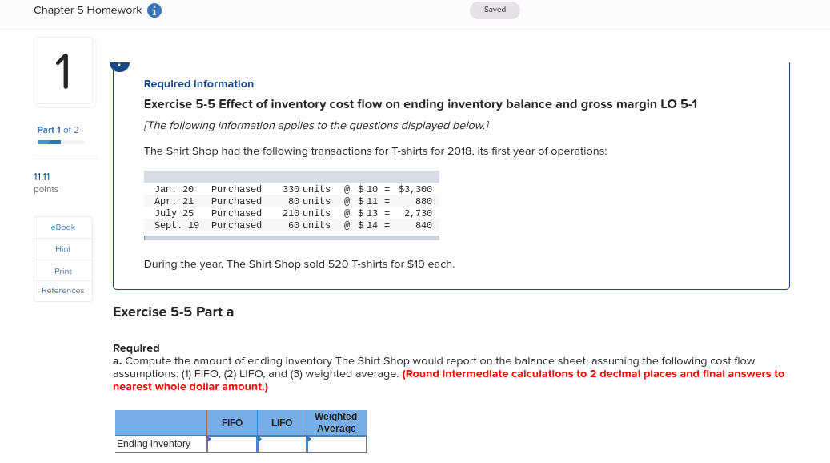830x463 pixels.
Task: Click the flag marker in the FIFO cell
Action: point(209,438)
